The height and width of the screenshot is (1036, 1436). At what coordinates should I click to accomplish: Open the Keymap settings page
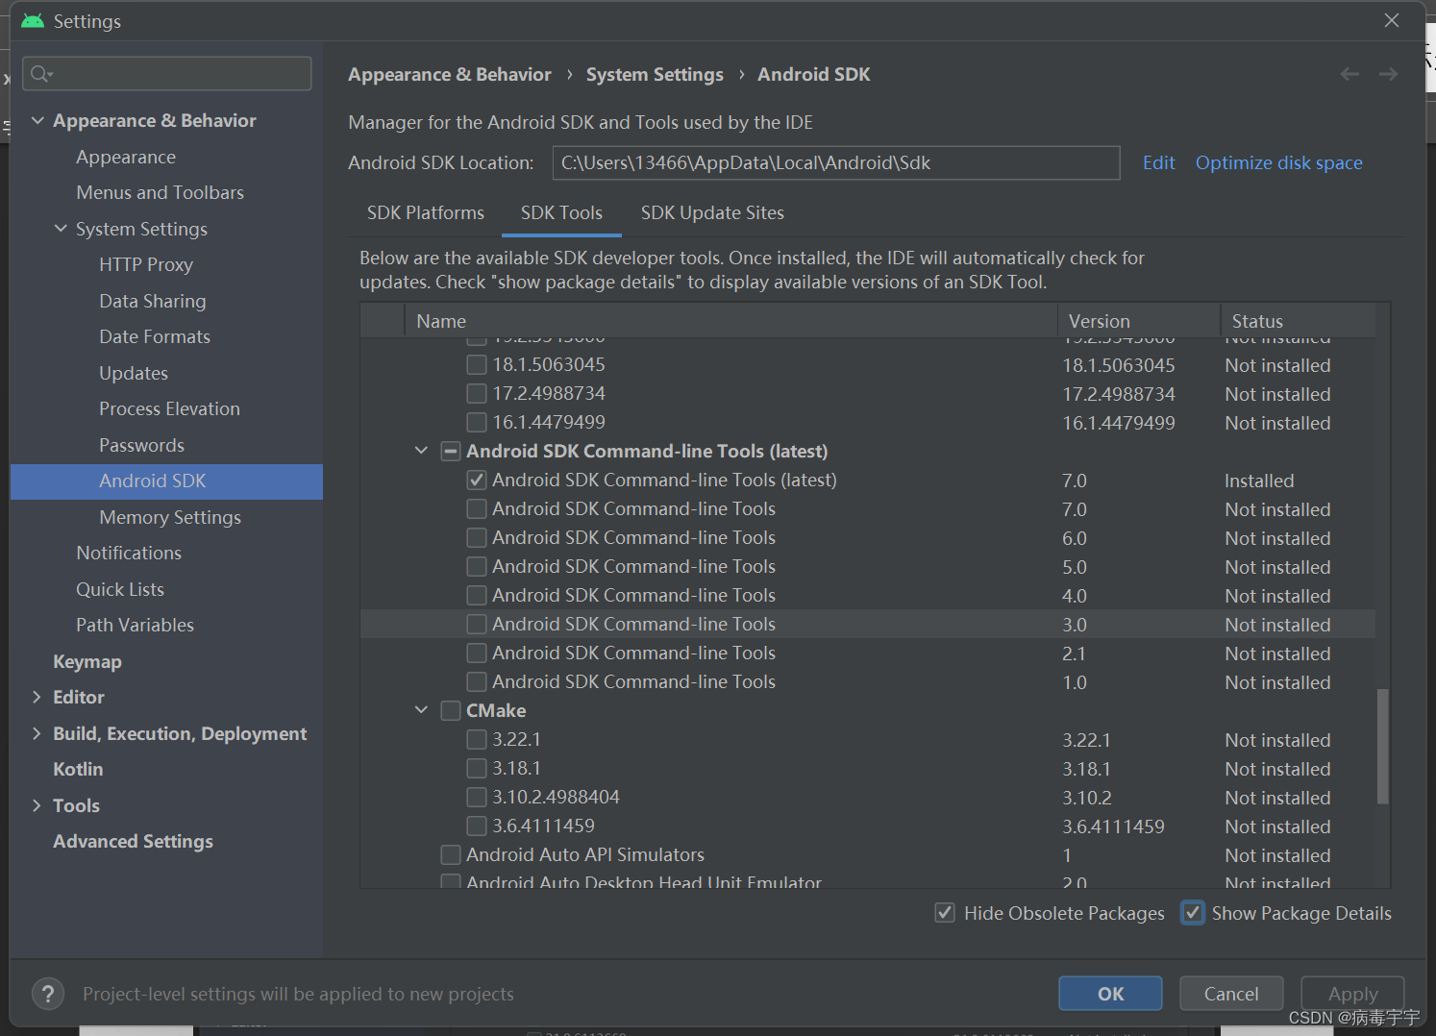[x=87, y=661]
